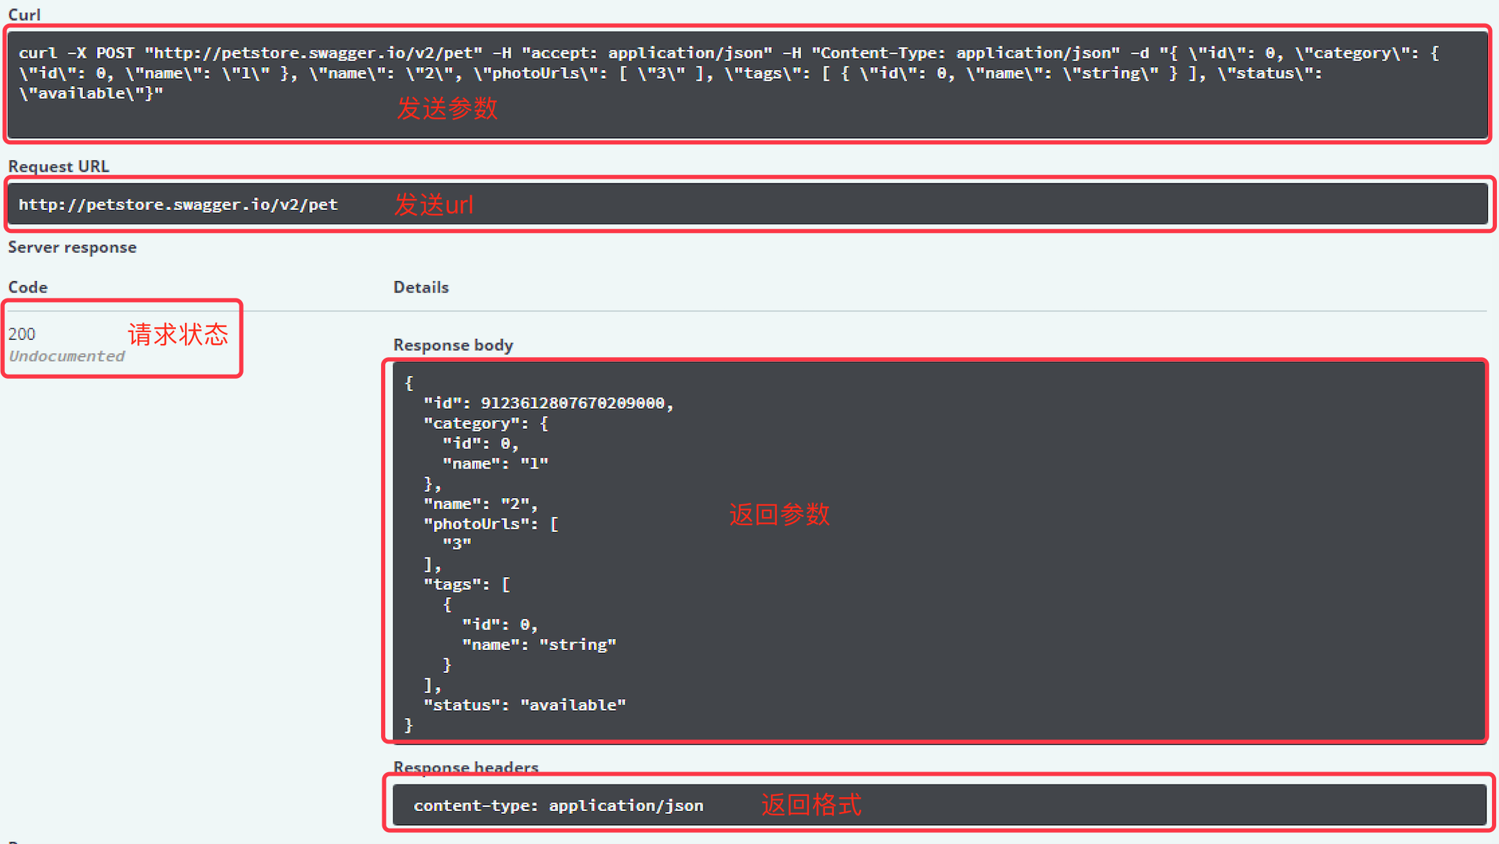Click the "name": "2" line

[x=481, y=504]
